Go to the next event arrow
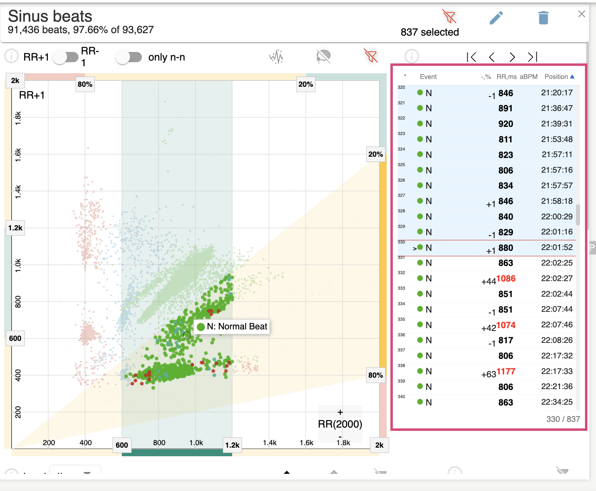 512,57
